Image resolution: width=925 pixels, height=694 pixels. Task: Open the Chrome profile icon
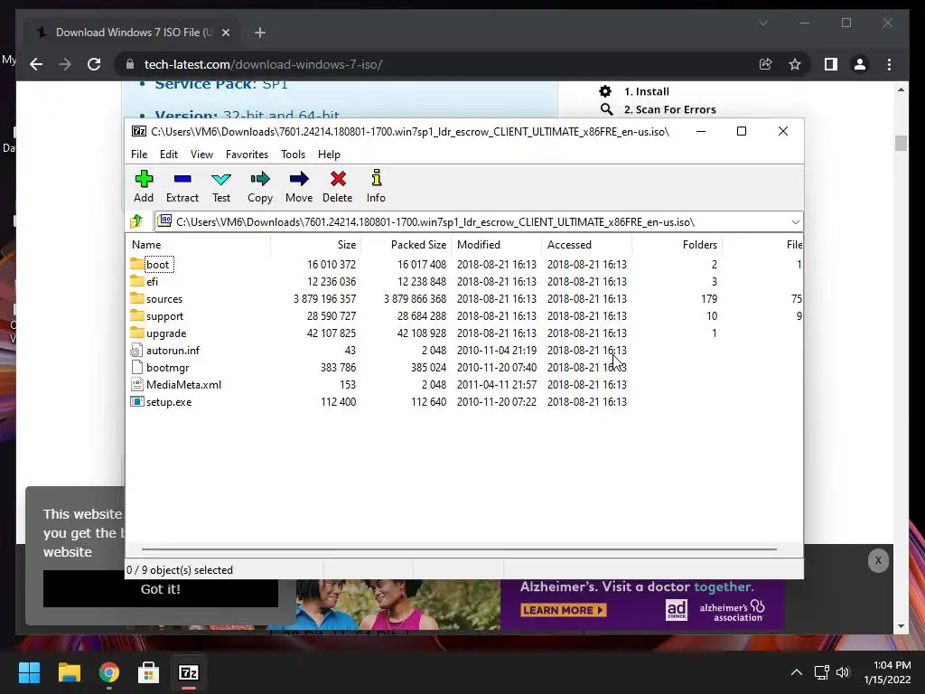pos(860,64)
